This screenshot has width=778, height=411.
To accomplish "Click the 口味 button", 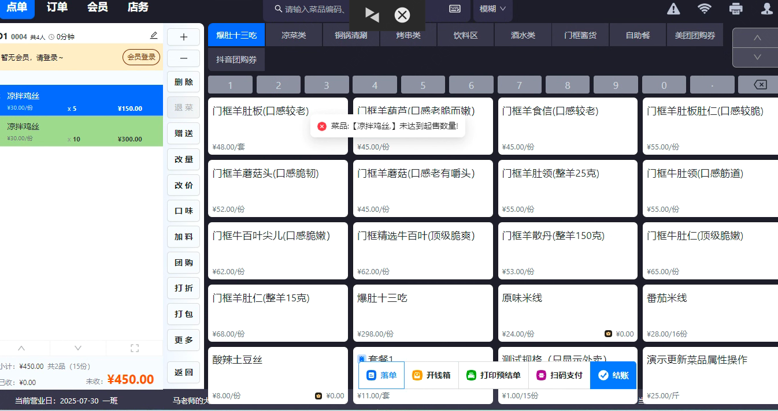I will pos(184,211).
